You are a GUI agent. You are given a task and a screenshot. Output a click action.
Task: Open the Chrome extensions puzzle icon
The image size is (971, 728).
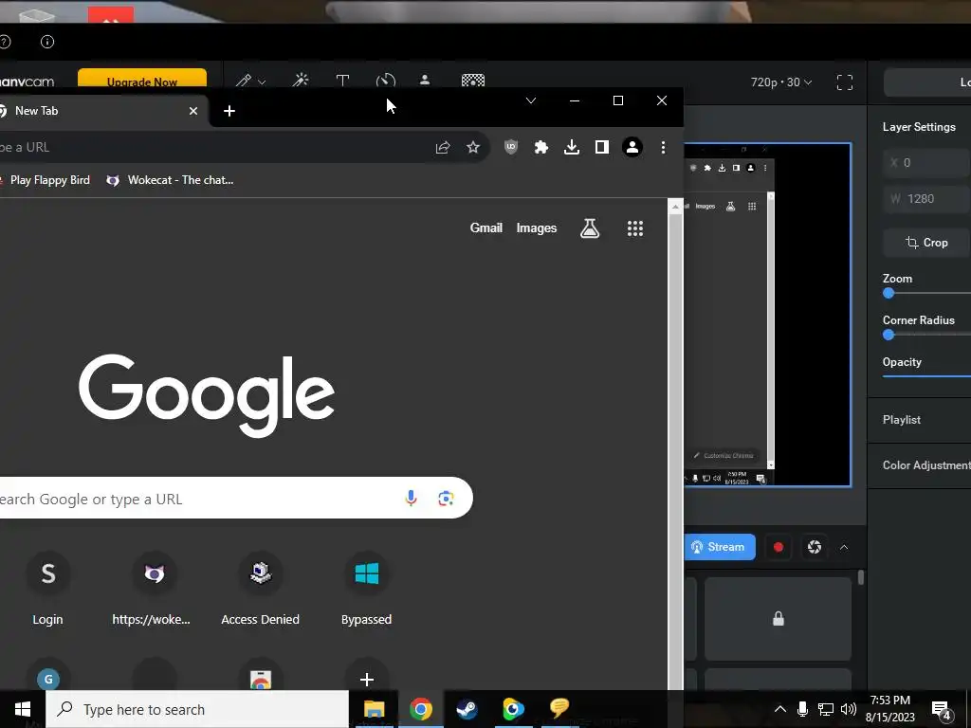coord(541,147)
